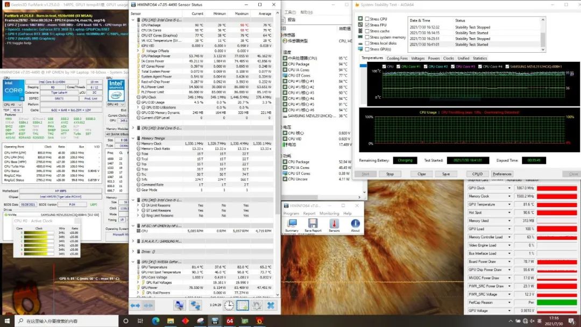Click FurMark taskbar icon
The width and height of the screenshot is (581, 327).
click(x=259, y=321)
